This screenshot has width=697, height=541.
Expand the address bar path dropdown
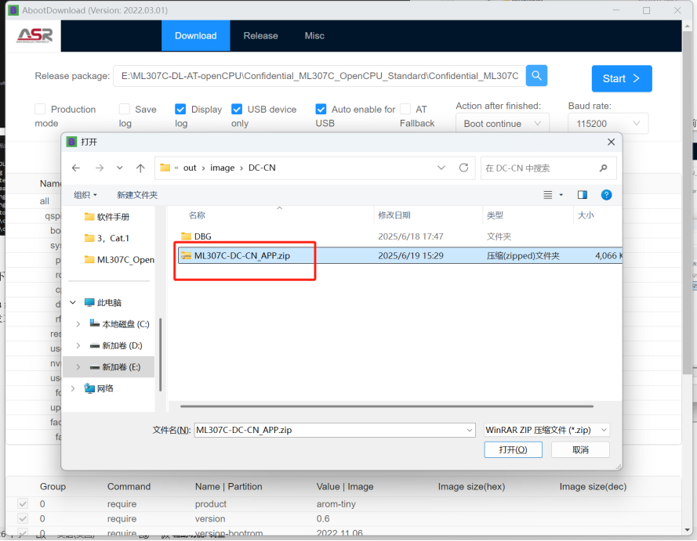click(x=441, y=168)
